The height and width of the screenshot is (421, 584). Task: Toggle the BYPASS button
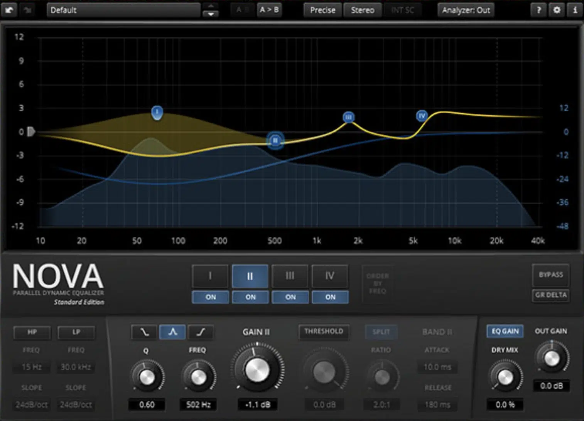(551, 275)
